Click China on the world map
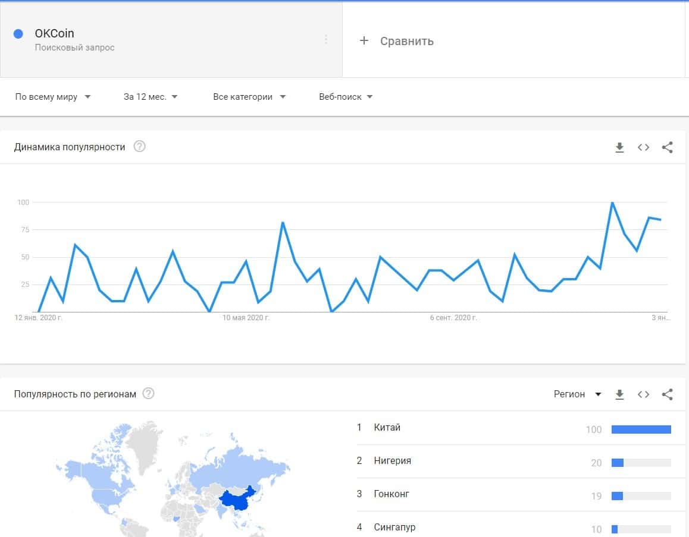The height and width of the screenshot is (537, 689). click(x=235, y=501)
